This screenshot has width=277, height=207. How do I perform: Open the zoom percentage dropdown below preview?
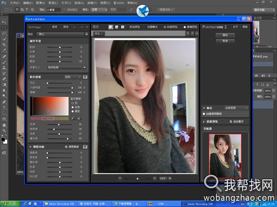[x=170, y=178]
